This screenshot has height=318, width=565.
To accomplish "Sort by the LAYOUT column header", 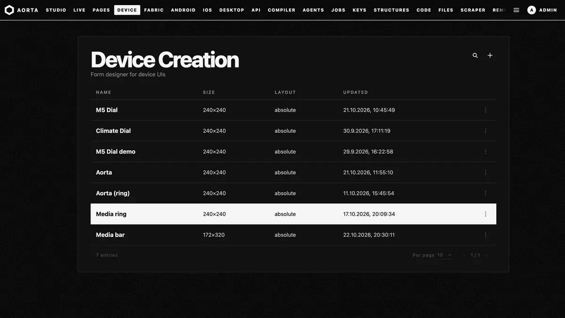I will tap(285, 92).
